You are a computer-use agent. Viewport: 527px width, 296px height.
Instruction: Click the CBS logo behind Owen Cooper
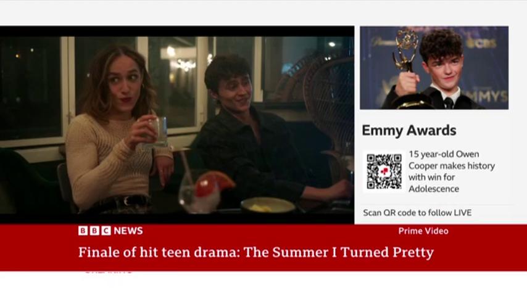tap(483, 43)
